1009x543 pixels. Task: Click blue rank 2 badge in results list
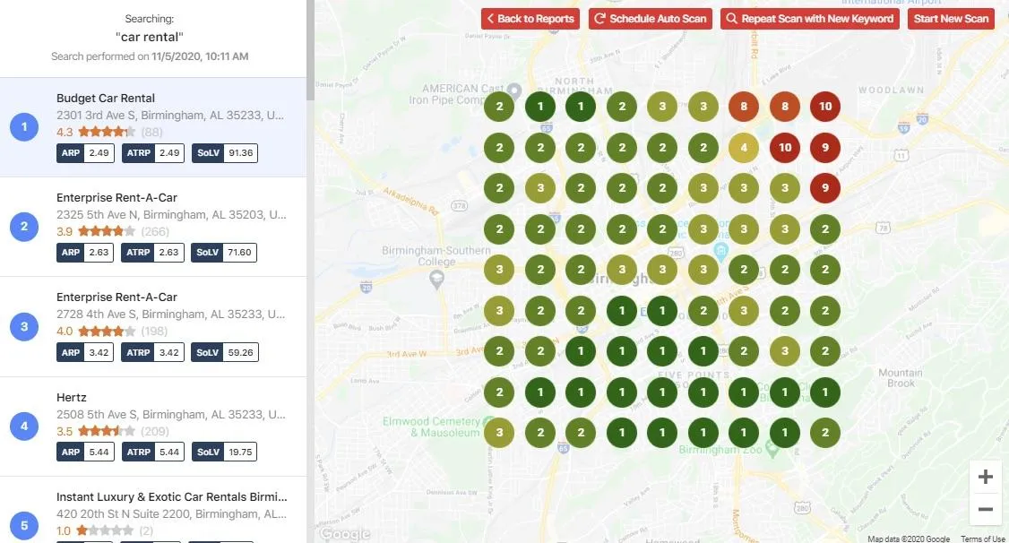pos(24,227)
